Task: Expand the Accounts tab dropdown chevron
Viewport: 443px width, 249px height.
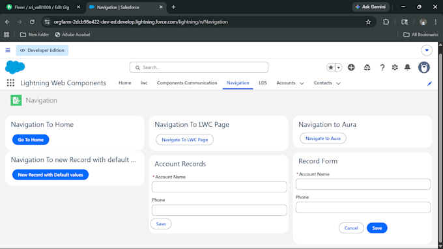Action: pyautogui.click(x=302, y=83)
